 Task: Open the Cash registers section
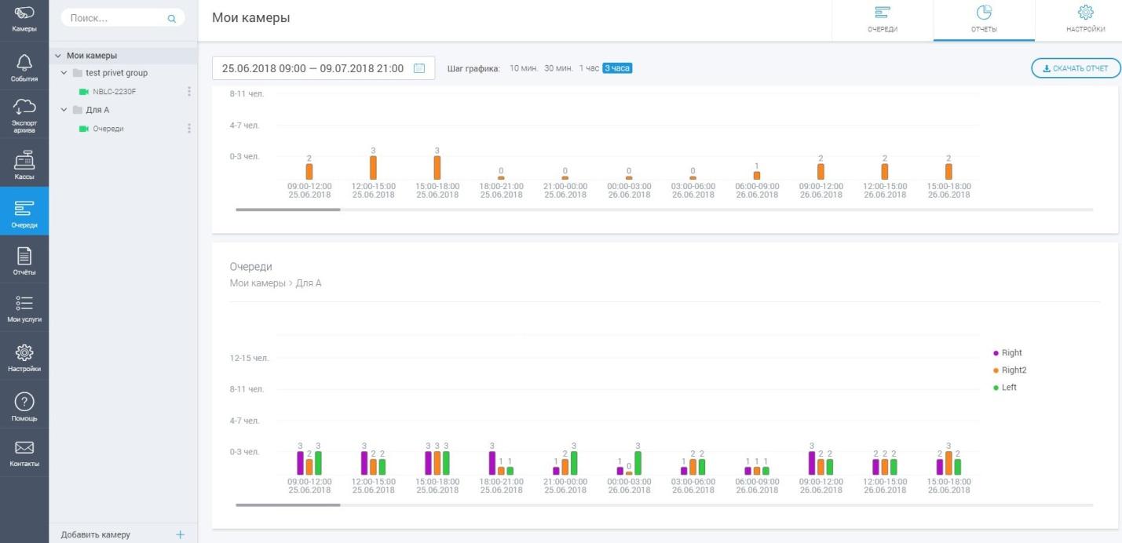pos(24,165)
